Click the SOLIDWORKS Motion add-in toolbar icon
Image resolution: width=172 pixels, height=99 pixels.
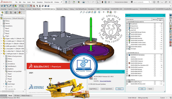10,6
